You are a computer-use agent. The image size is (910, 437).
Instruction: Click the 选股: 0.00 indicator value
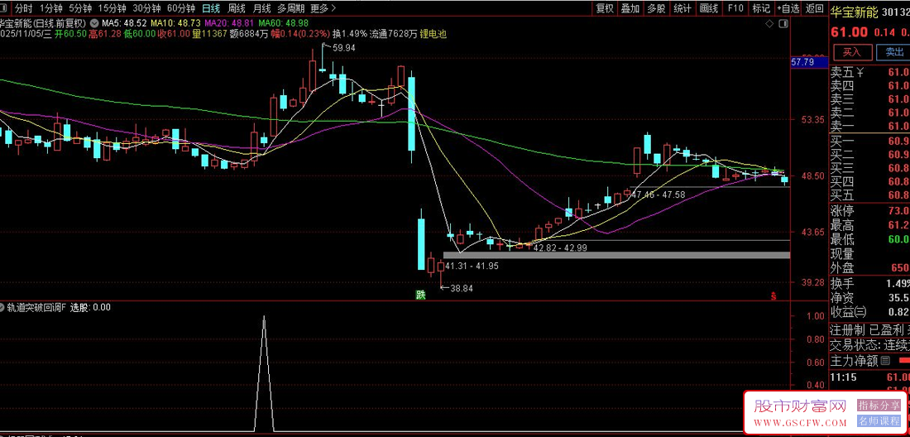[x=90, y=308]
